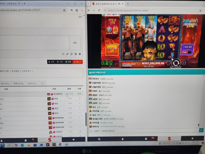Viewport: 205px width, 154px height.
Task: Bookmark the left page with the star icon
Action: [x=64, y=10]
